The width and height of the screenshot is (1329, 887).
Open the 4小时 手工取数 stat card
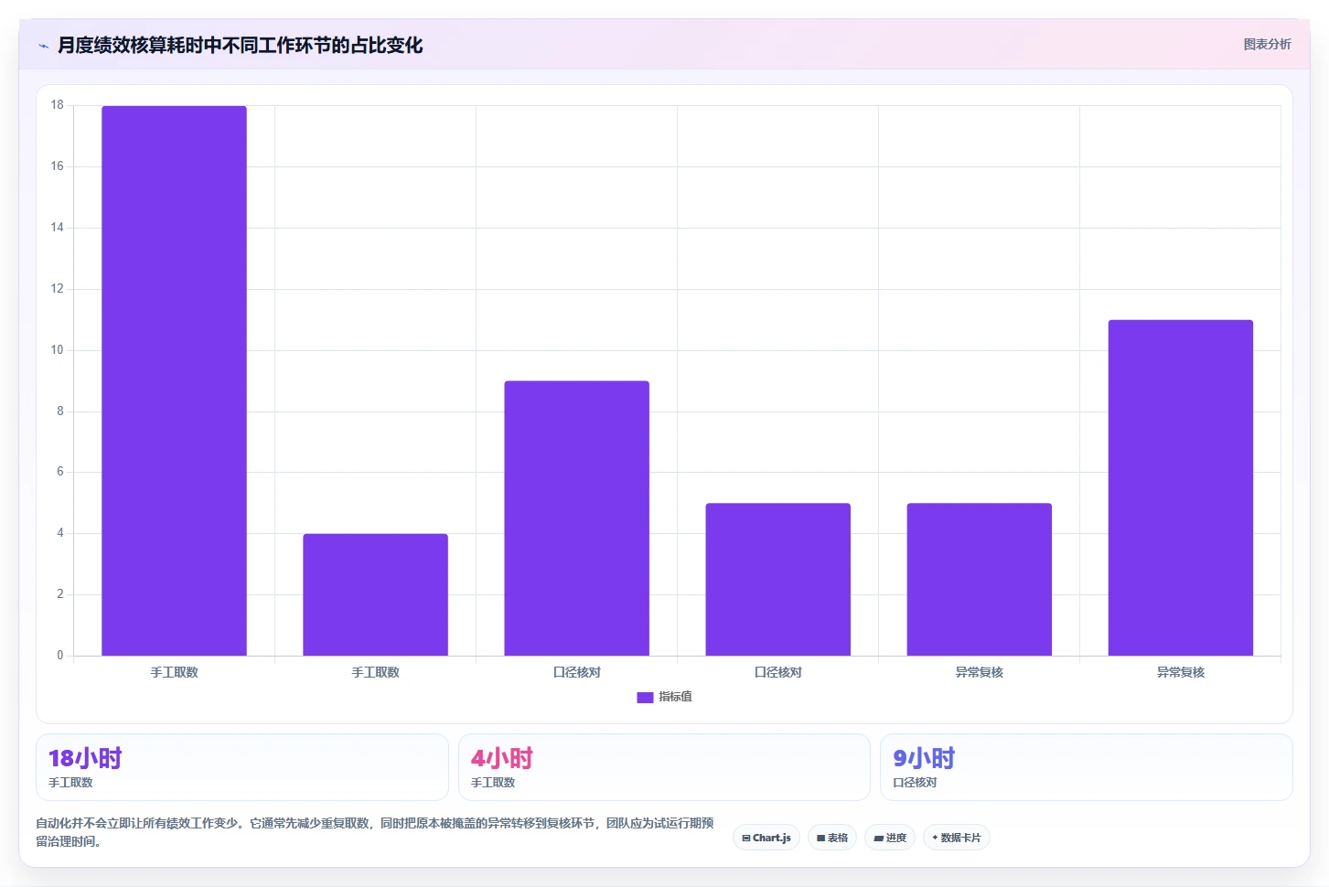click(664, 767)
